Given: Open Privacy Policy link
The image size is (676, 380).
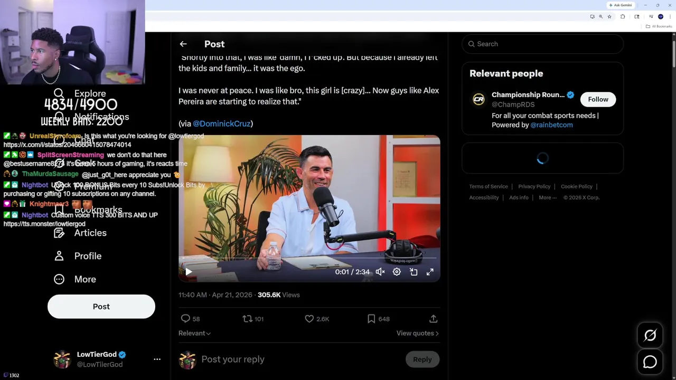Looking at the screenshot, I should point(534,186).
